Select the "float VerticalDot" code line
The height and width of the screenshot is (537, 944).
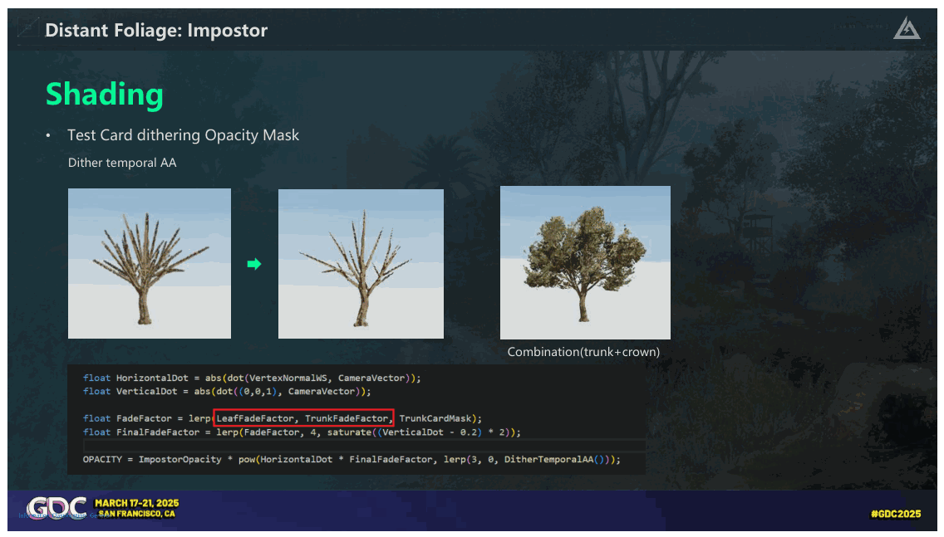tap(227, 392)
